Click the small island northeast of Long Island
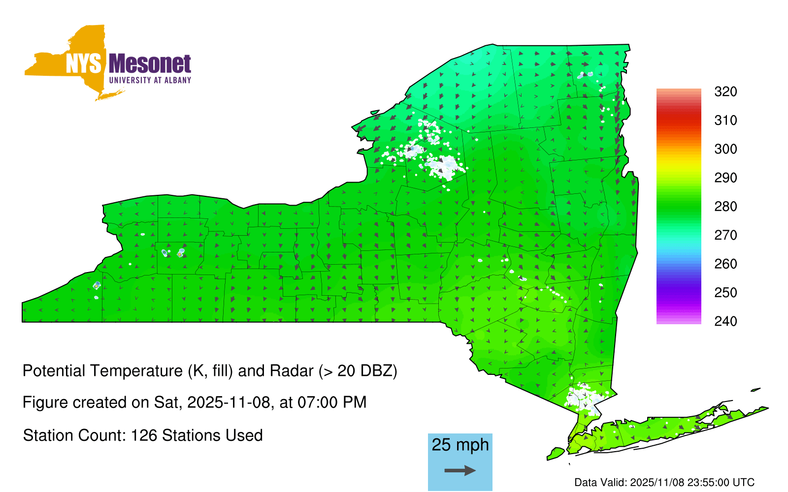The width and height of the screenshot is (788, 492). click(x=755, y=390)
